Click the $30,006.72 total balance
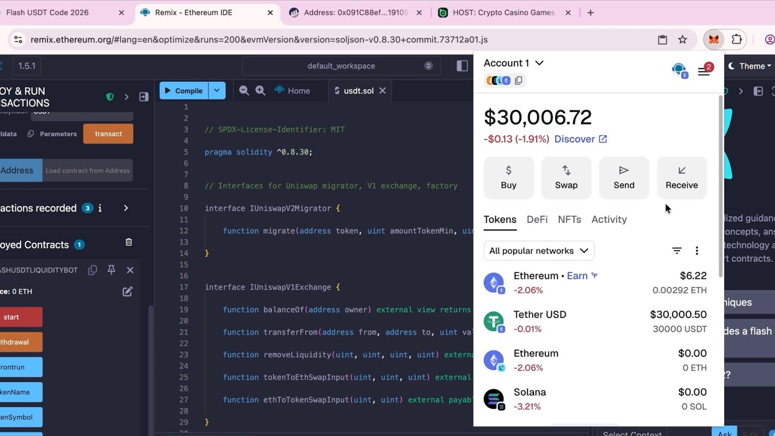775x436 pixels. point(538,117)
